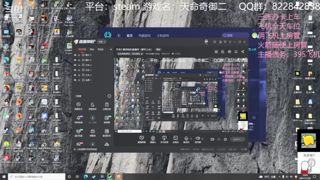320x180 pixels.
Task: Toggle visibility of 文本 3 source
Action: [x=75, y=75]
